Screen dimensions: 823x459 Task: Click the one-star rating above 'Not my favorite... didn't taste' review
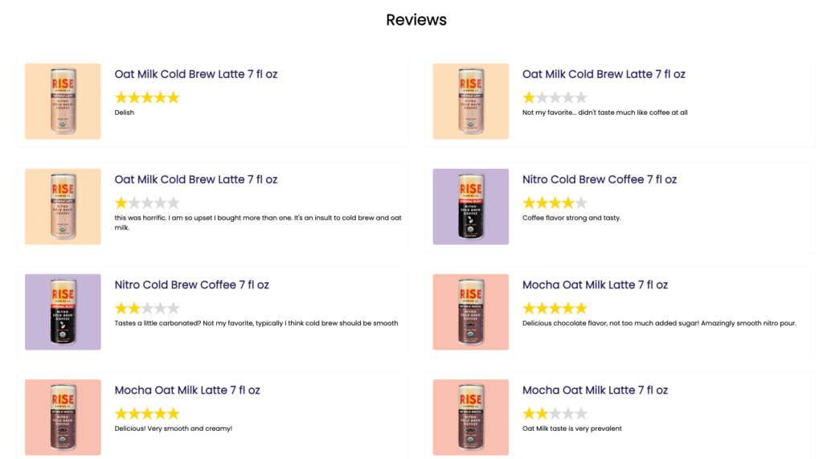555,98
